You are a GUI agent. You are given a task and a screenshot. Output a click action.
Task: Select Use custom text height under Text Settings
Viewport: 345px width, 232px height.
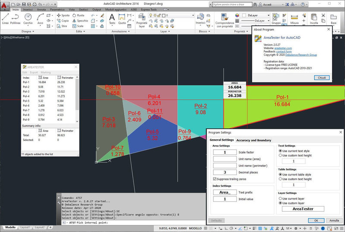tap(281, 155)
